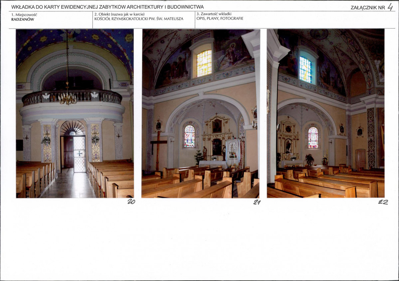The image size is (399, 281).
Task: Click the handwritten number 21 caption
Action: [257, 202]
